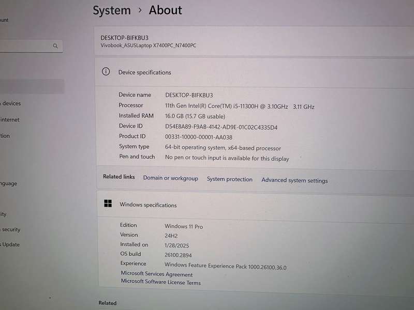Click the breadcrumb chevron between System and About
Image resolution: width=414 pixels, height=310 pixels.
point(140,10)
